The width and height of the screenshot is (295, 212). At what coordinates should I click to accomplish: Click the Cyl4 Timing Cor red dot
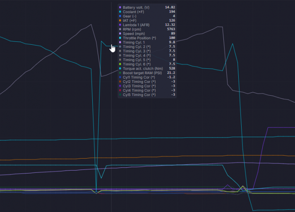pyautogui.click(x=120, y=90)
